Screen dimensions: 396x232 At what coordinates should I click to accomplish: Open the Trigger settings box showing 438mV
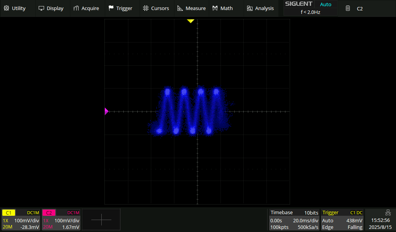(342, 220)
